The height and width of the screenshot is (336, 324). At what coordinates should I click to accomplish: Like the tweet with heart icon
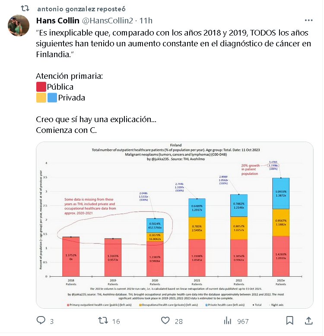click(165, 321)
